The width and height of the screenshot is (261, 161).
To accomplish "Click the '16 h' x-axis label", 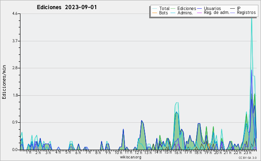I will [178, 152].
